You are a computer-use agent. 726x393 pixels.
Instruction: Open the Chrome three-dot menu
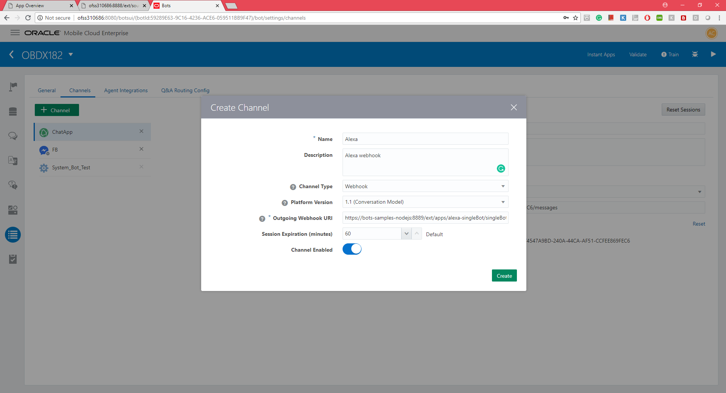719,18
